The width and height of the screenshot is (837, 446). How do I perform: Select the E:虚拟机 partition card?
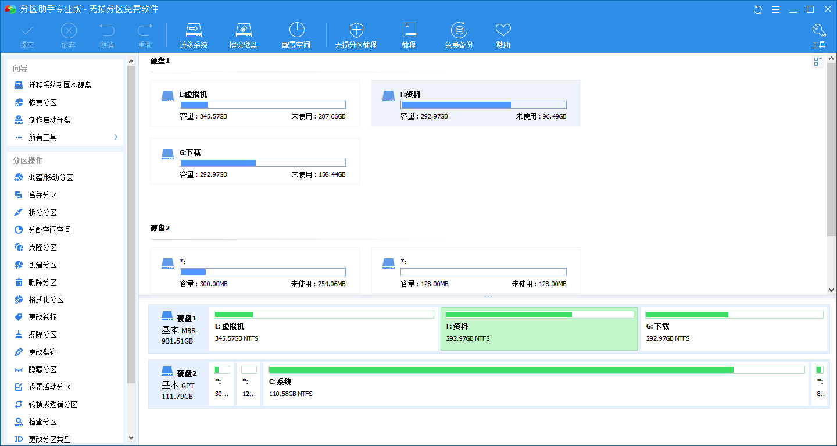[255, 103]
